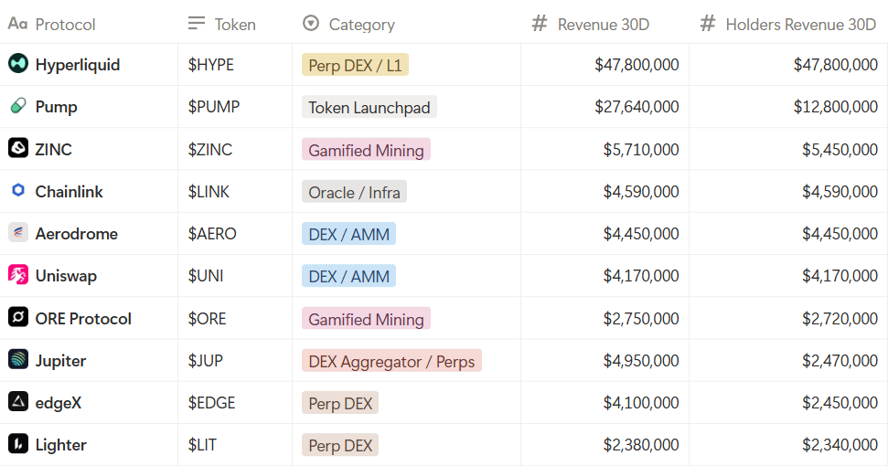Select edgeX's Perp DEX category tag

340,403
